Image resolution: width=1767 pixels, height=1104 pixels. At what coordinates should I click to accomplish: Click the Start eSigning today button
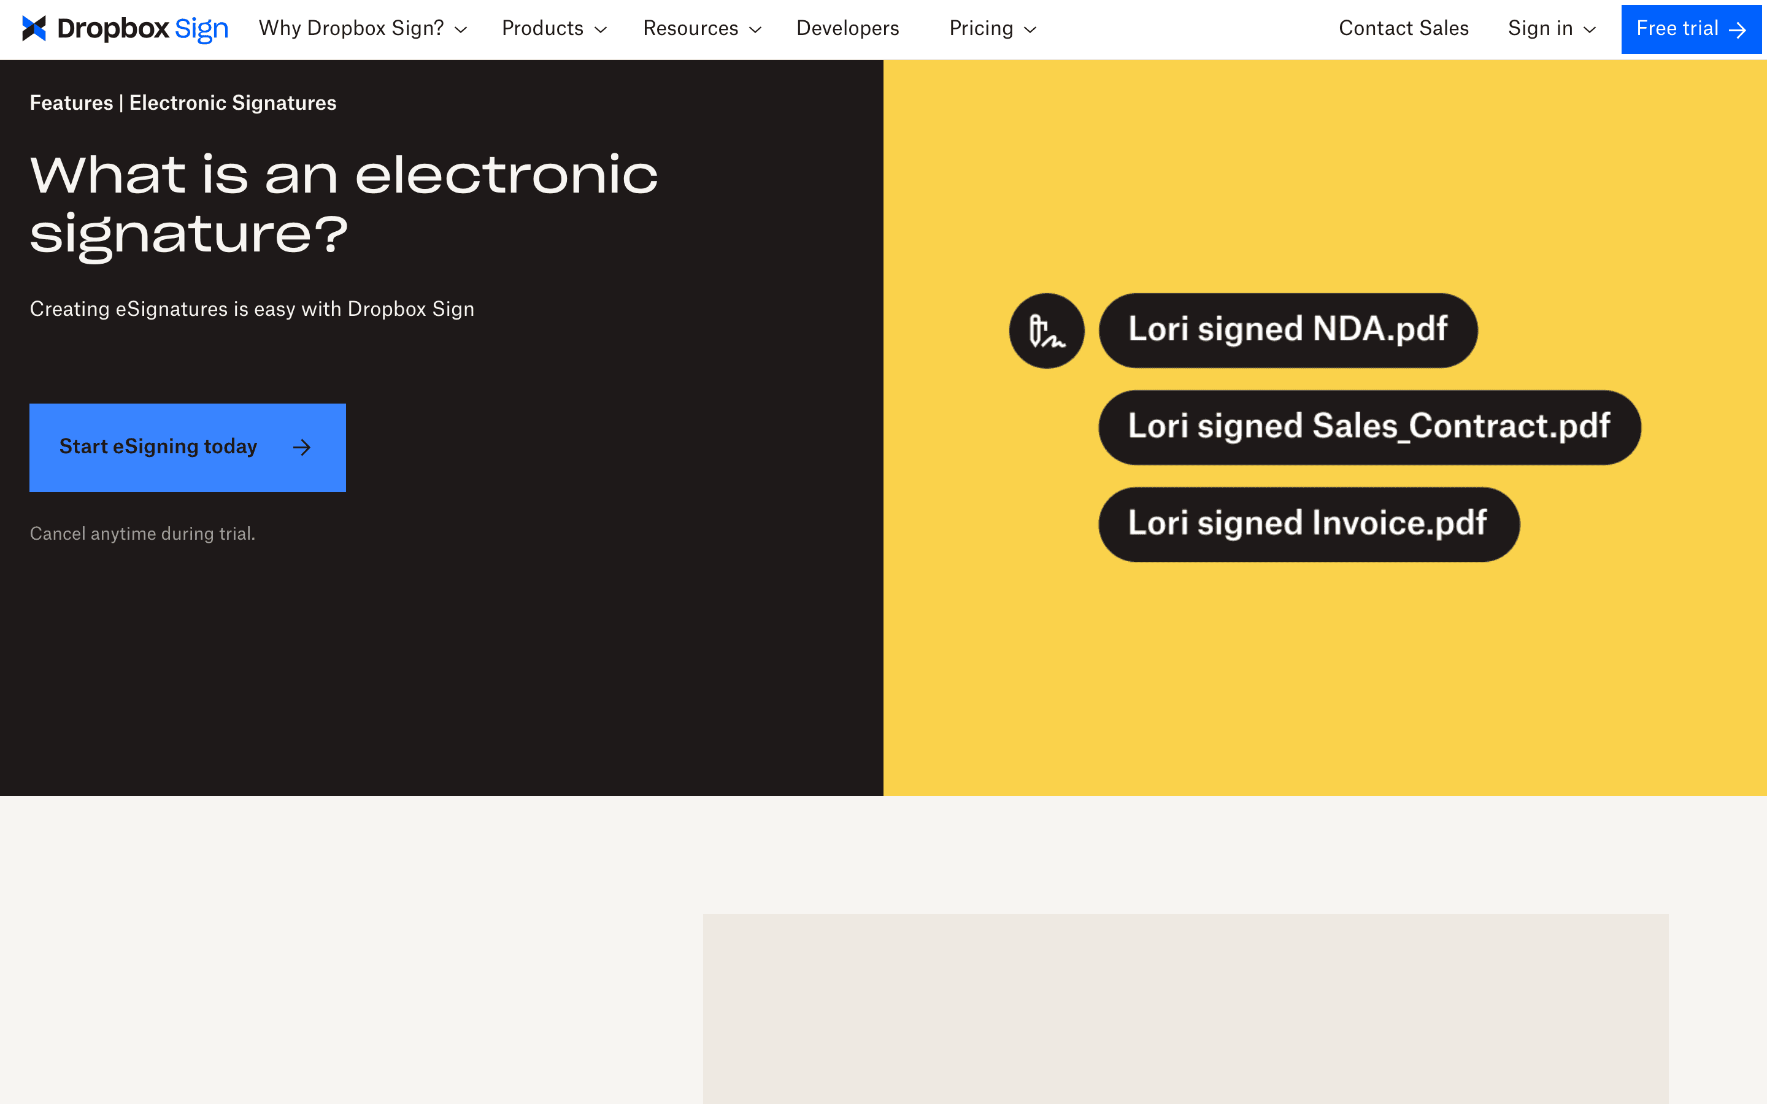pos(188,448)
